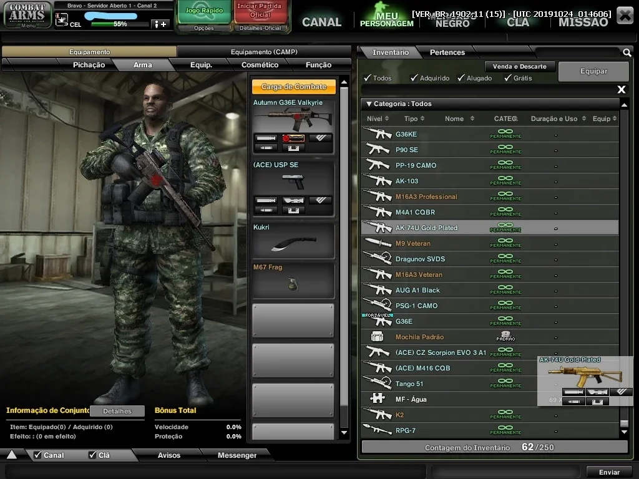Sort by the Equip column arrows
Screen dimensions: 639x479
point(614,119)
